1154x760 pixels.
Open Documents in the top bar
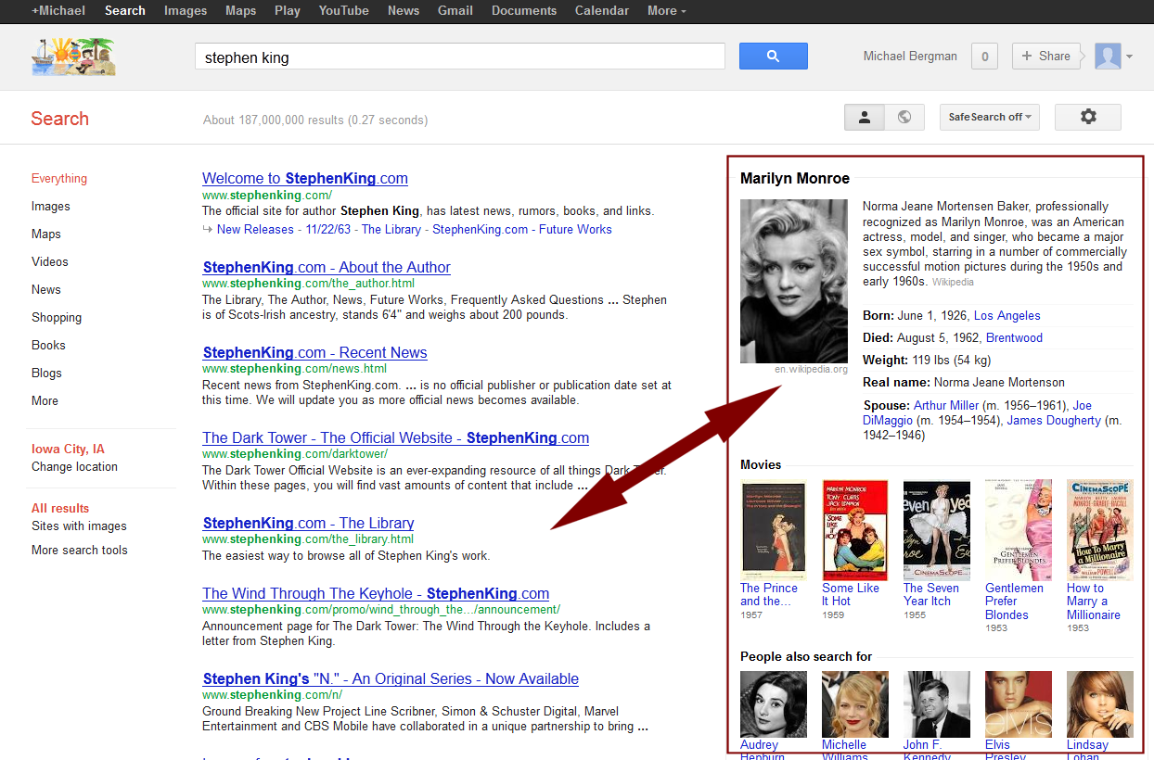[x=524, y=11]
